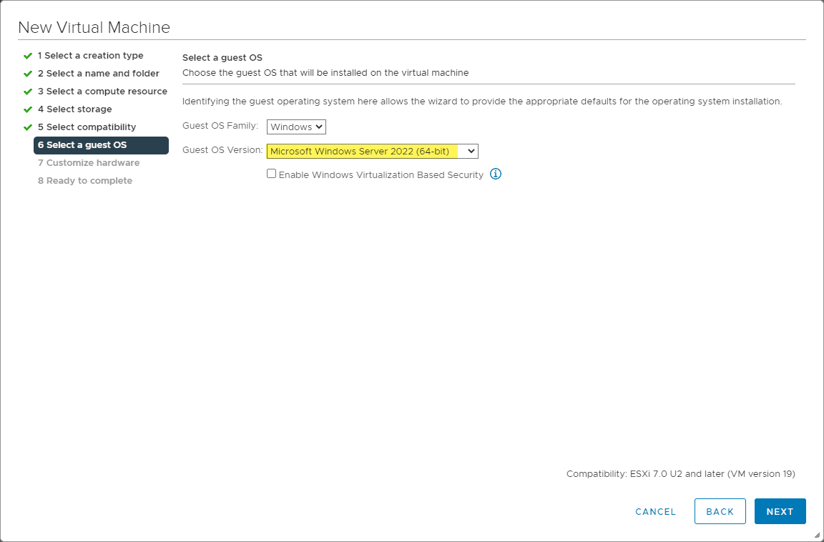Click the green checkmark beside step 1

(27, 55)
